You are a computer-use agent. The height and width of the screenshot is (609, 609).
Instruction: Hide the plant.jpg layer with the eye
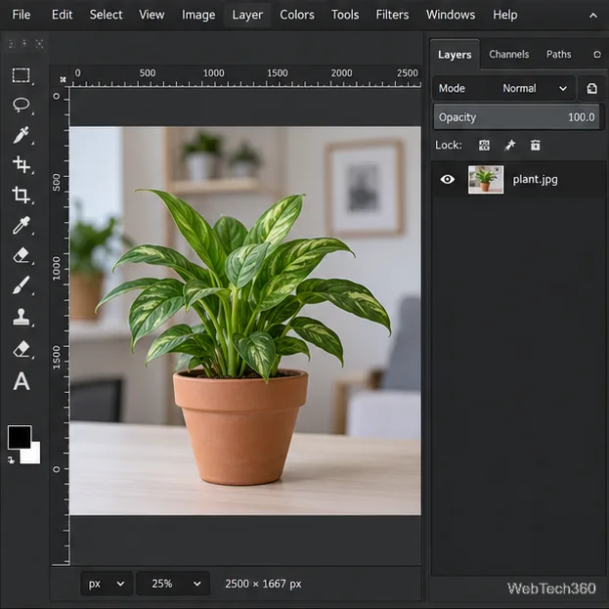click(448, 180)
